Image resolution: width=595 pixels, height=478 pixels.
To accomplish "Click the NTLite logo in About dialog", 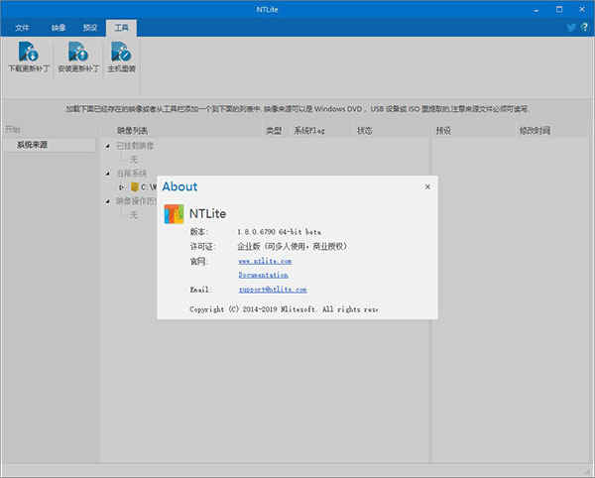I will point(175,214).
